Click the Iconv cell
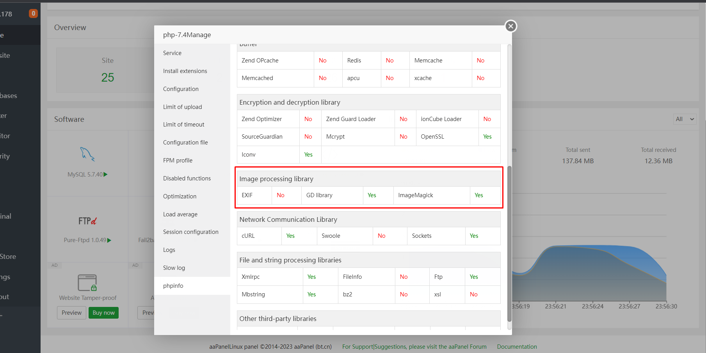Screen dimensions: 706x353 (269, 155)
